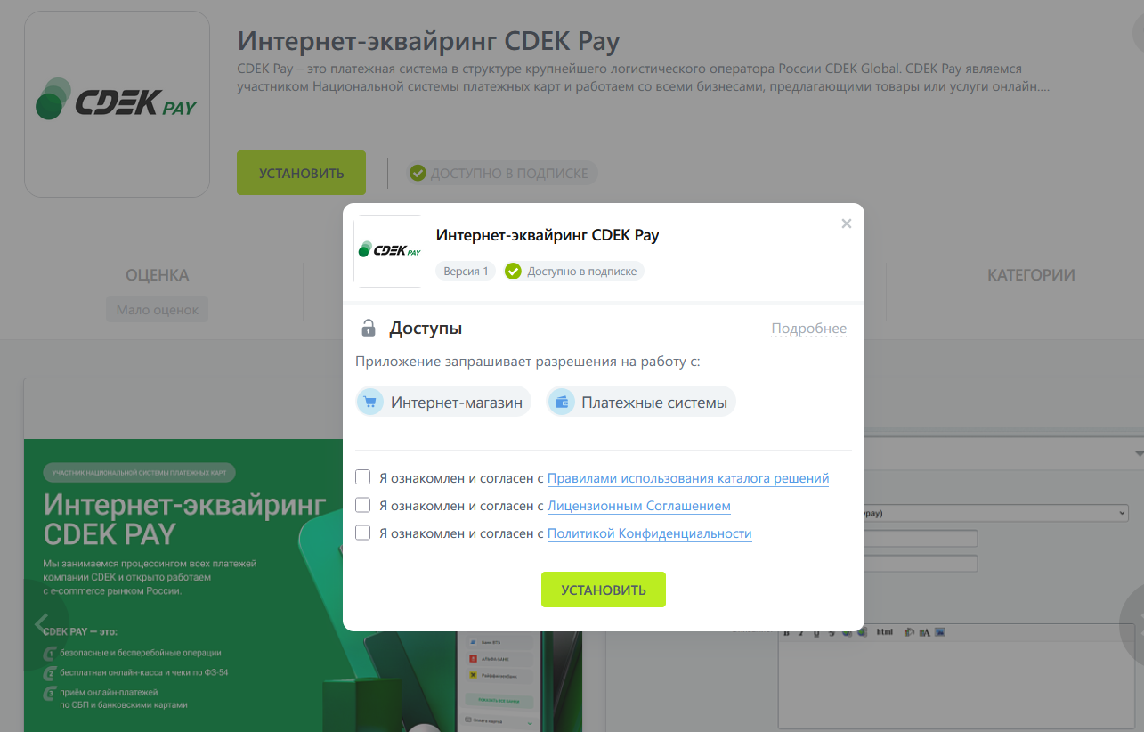Tick the Лицензионное Соглашение agreement checkbox
The image size is (1144, 732).
point(362,505)
